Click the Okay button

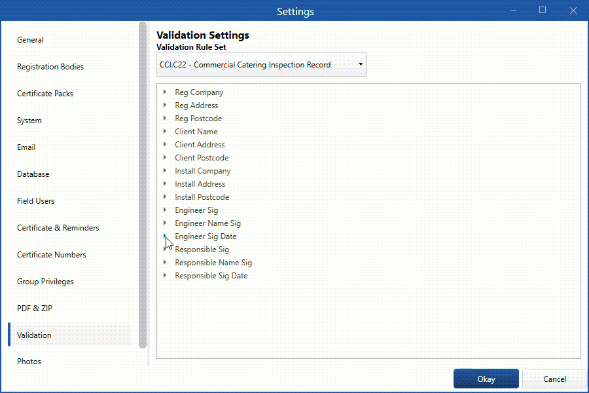[486, 379]
